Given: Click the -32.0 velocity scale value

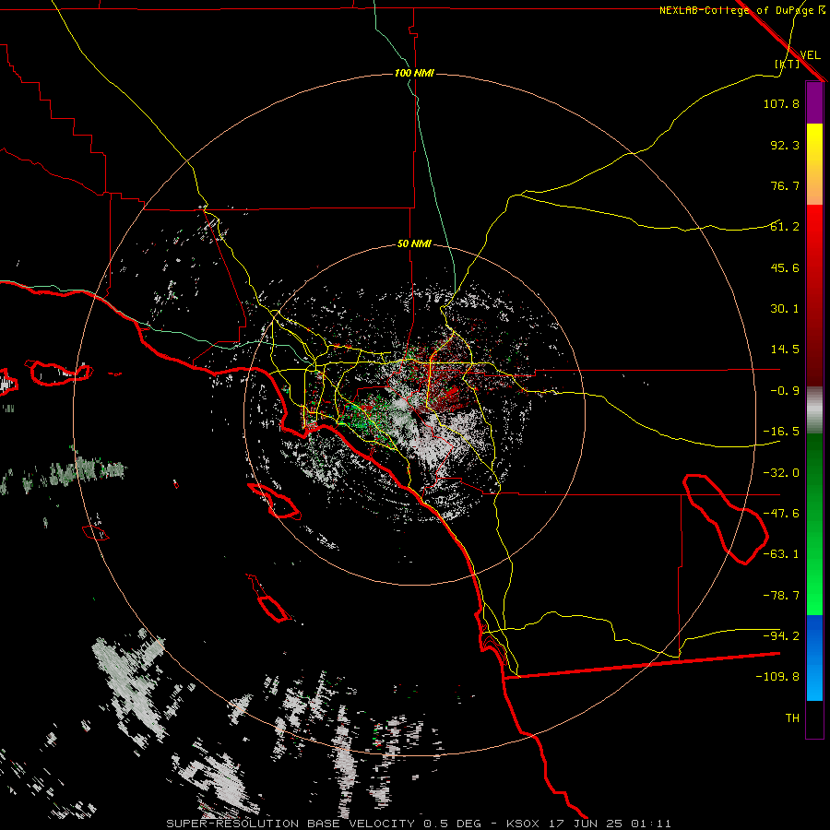Looking at the screenshot, I should tap(781, 473).
